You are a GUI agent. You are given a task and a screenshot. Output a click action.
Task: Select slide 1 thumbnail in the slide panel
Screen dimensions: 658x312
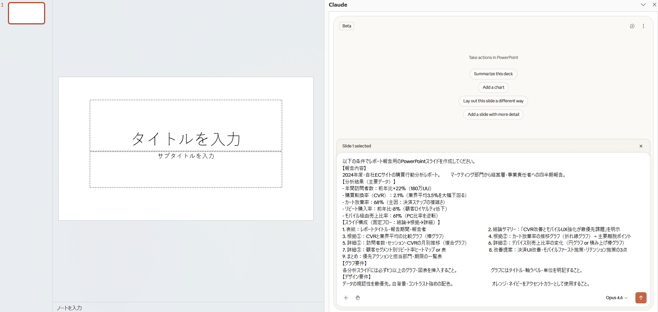pyautogui.click(x=27, y=14)
